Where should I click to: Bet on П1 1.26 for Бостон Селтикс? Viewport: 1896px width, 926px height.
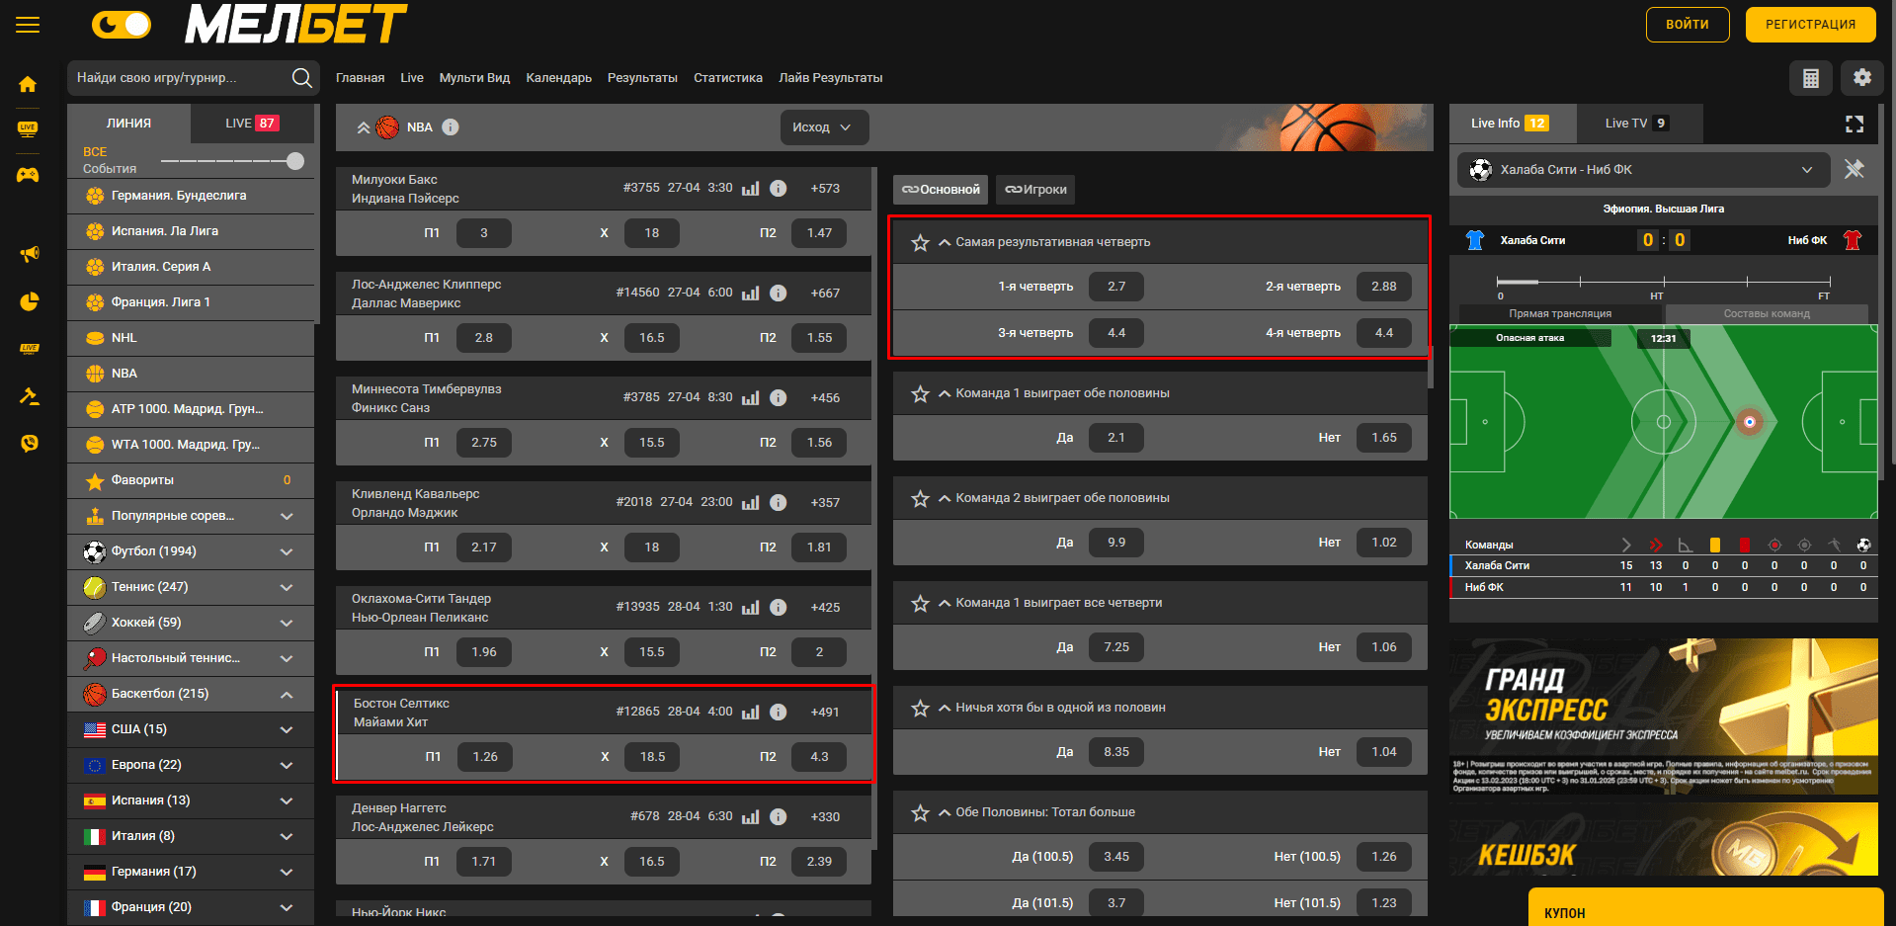pos(484,757)
